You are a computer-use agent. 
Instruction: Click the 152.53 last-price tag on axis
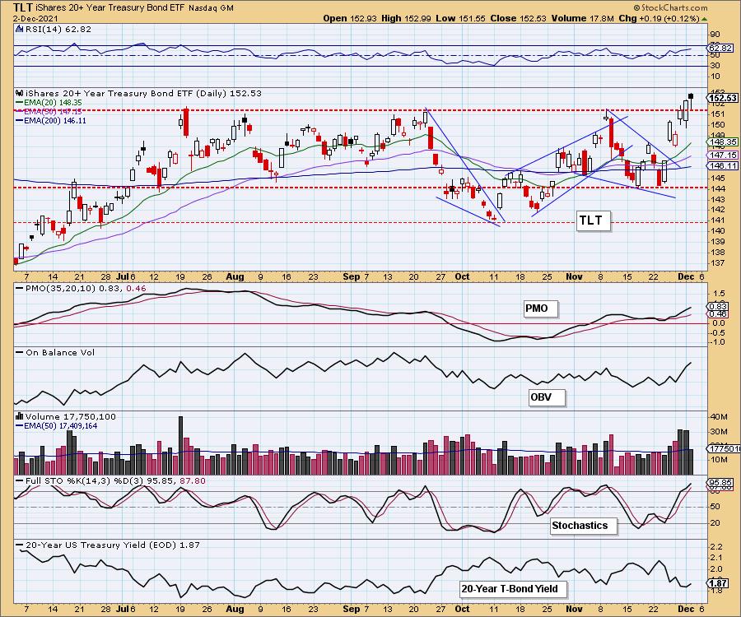pyautogui.click(x=723, y=98)
